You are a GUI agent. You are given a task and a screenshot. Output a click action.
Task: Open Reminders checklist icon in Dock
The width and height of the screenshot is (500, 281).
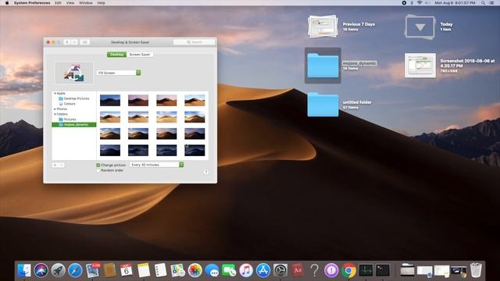160,270
